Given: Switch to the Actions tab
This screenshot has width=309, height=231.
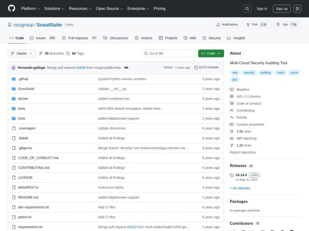Looking at the screenshot, I should click(144, 38).
